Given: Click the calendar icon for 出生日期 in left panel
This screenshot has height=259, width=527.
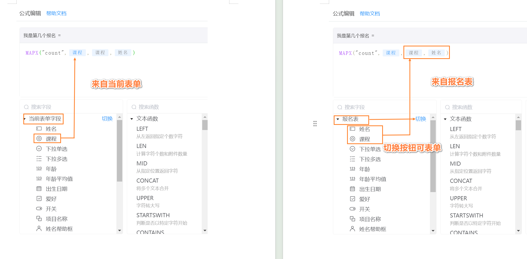Looking at the screenshot, I should (39, 189).
